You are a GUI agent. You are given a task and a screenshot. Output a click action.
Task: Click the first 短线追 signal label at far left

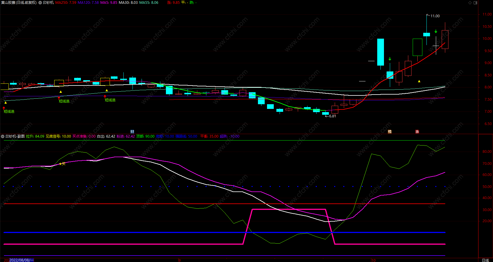9,112
